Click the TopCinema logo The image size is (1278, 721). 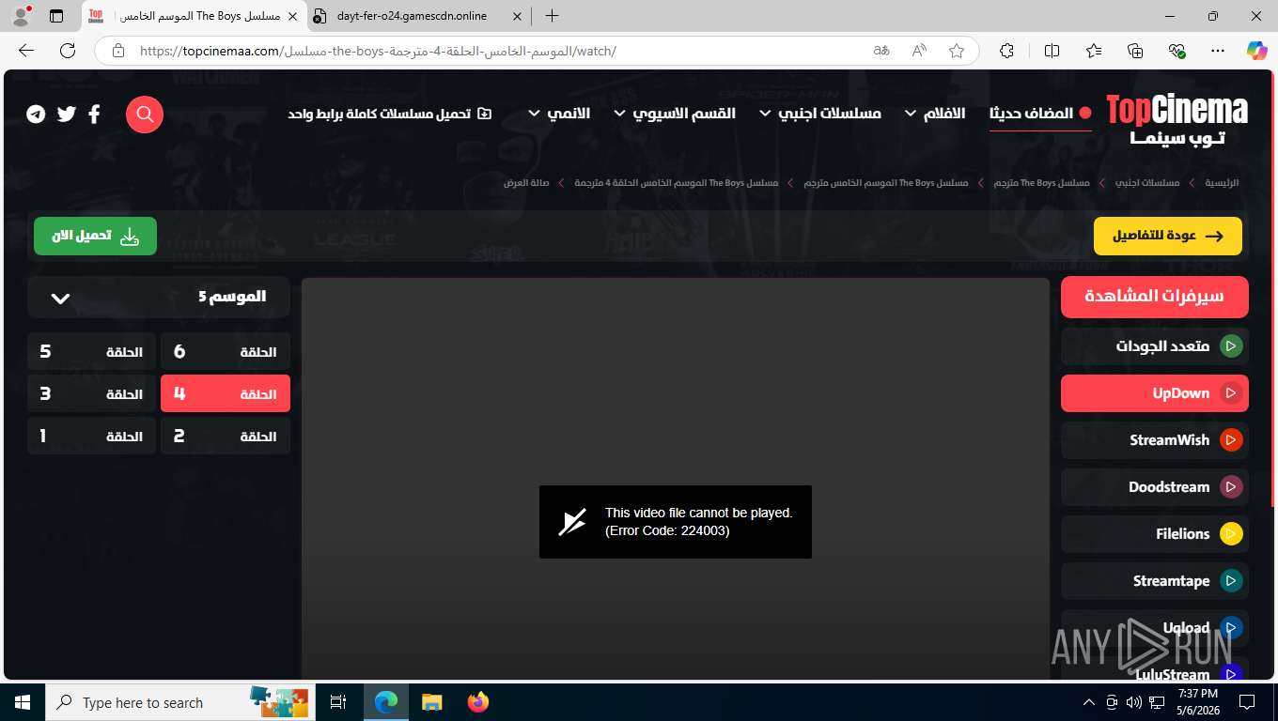tap(1177, 120)
